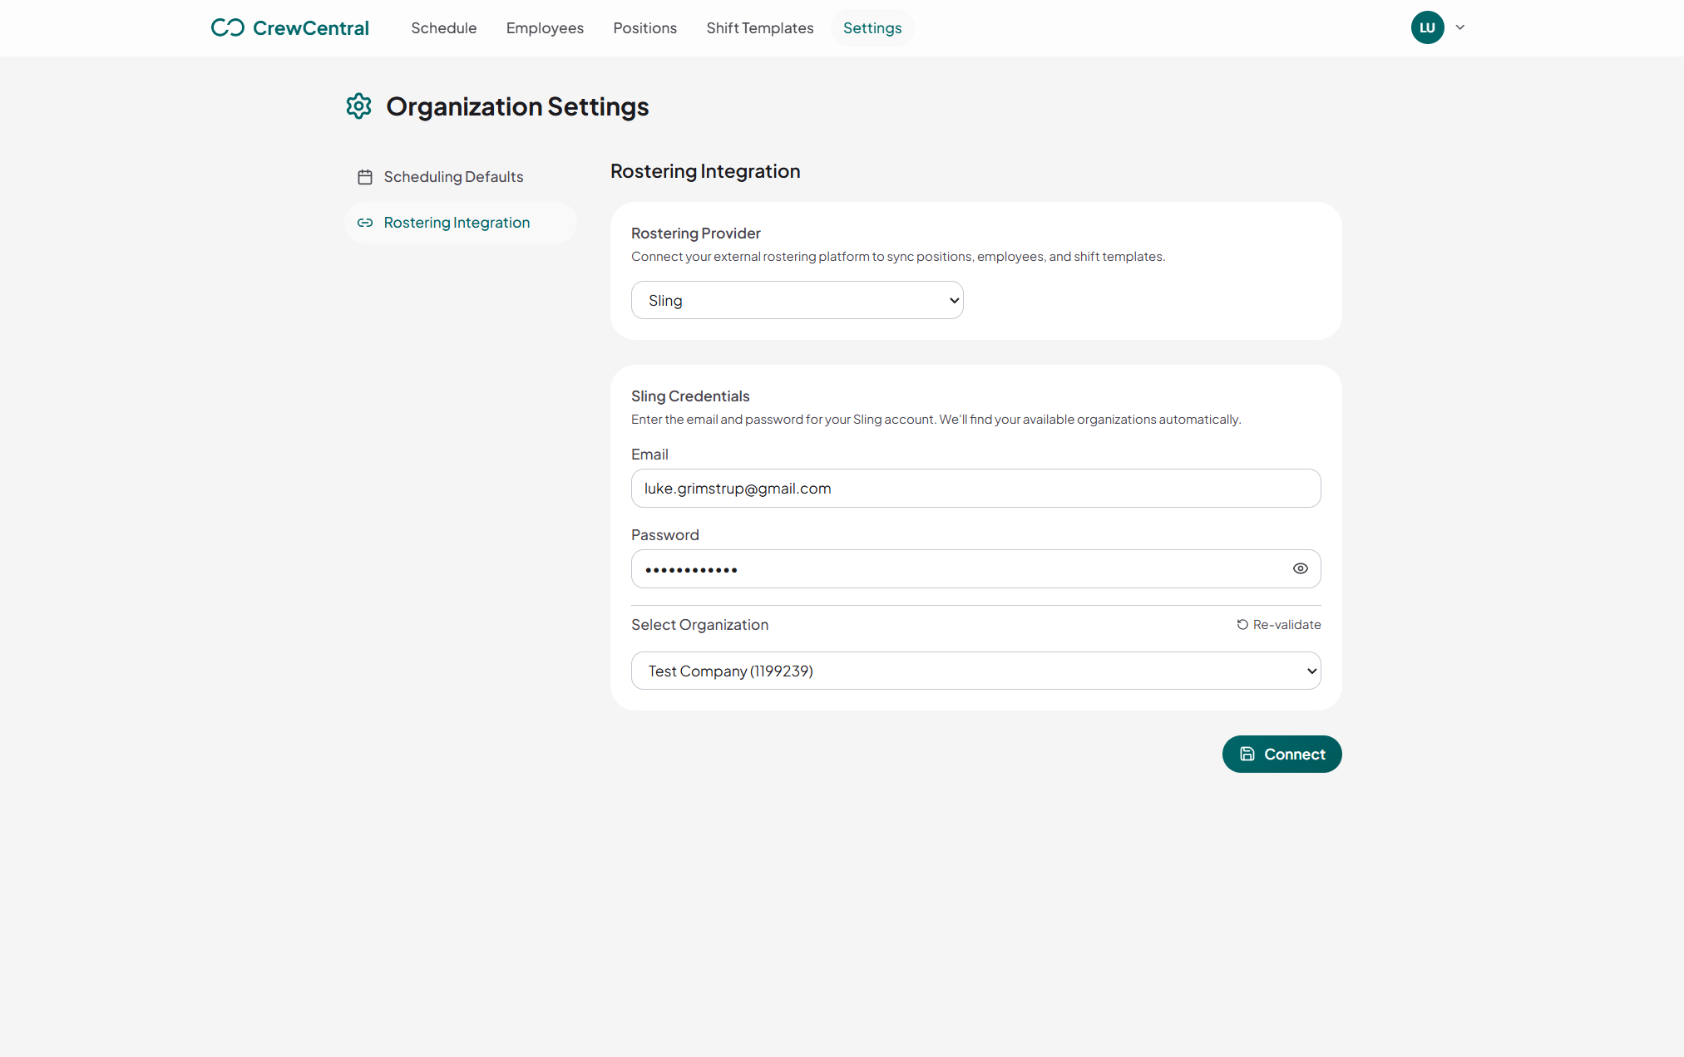1684x1057 pixels.
Task: Open the Rostering Provider dropdown showing Sling
Action: 796,300
